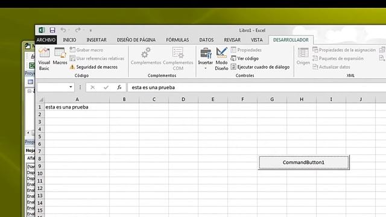This screenshot has width=386, height=217.
Task: Select column A header
Action: click(77, 99)
